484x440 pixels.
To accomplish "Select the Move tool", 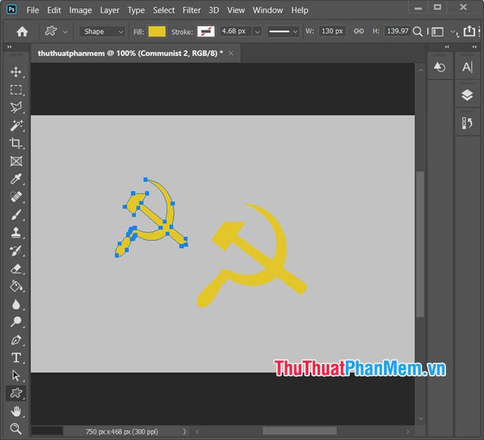I will (16, 72).
